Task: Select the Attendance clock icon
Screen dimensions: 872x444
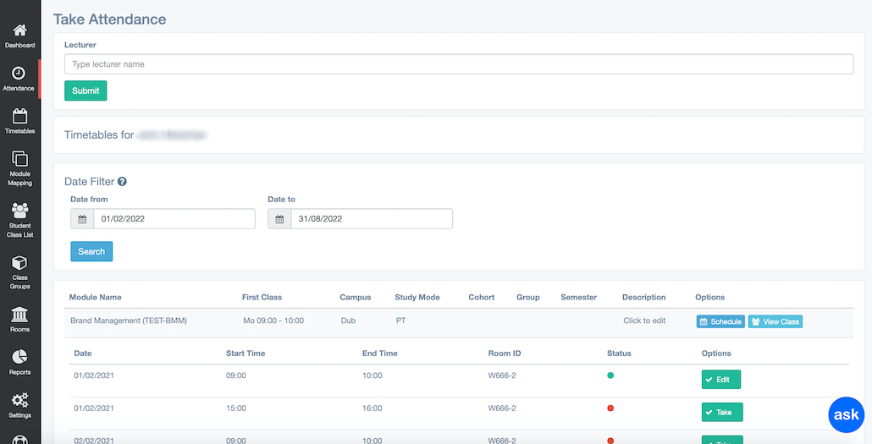Action: pos(19,74)
